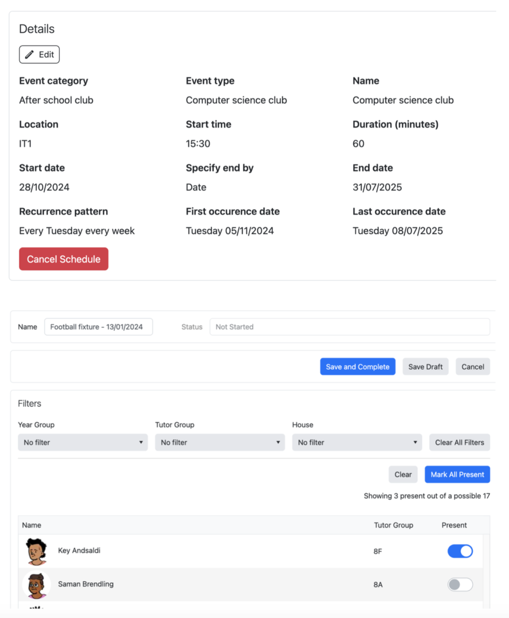
Task: Turn off Key Andsaldi's Present toggle
Action: [459, 551]
